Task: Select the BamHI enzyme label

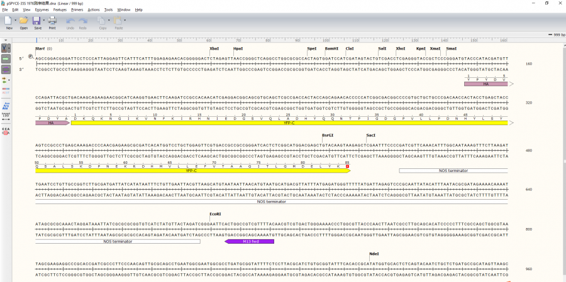Action: tap(331, 48)
